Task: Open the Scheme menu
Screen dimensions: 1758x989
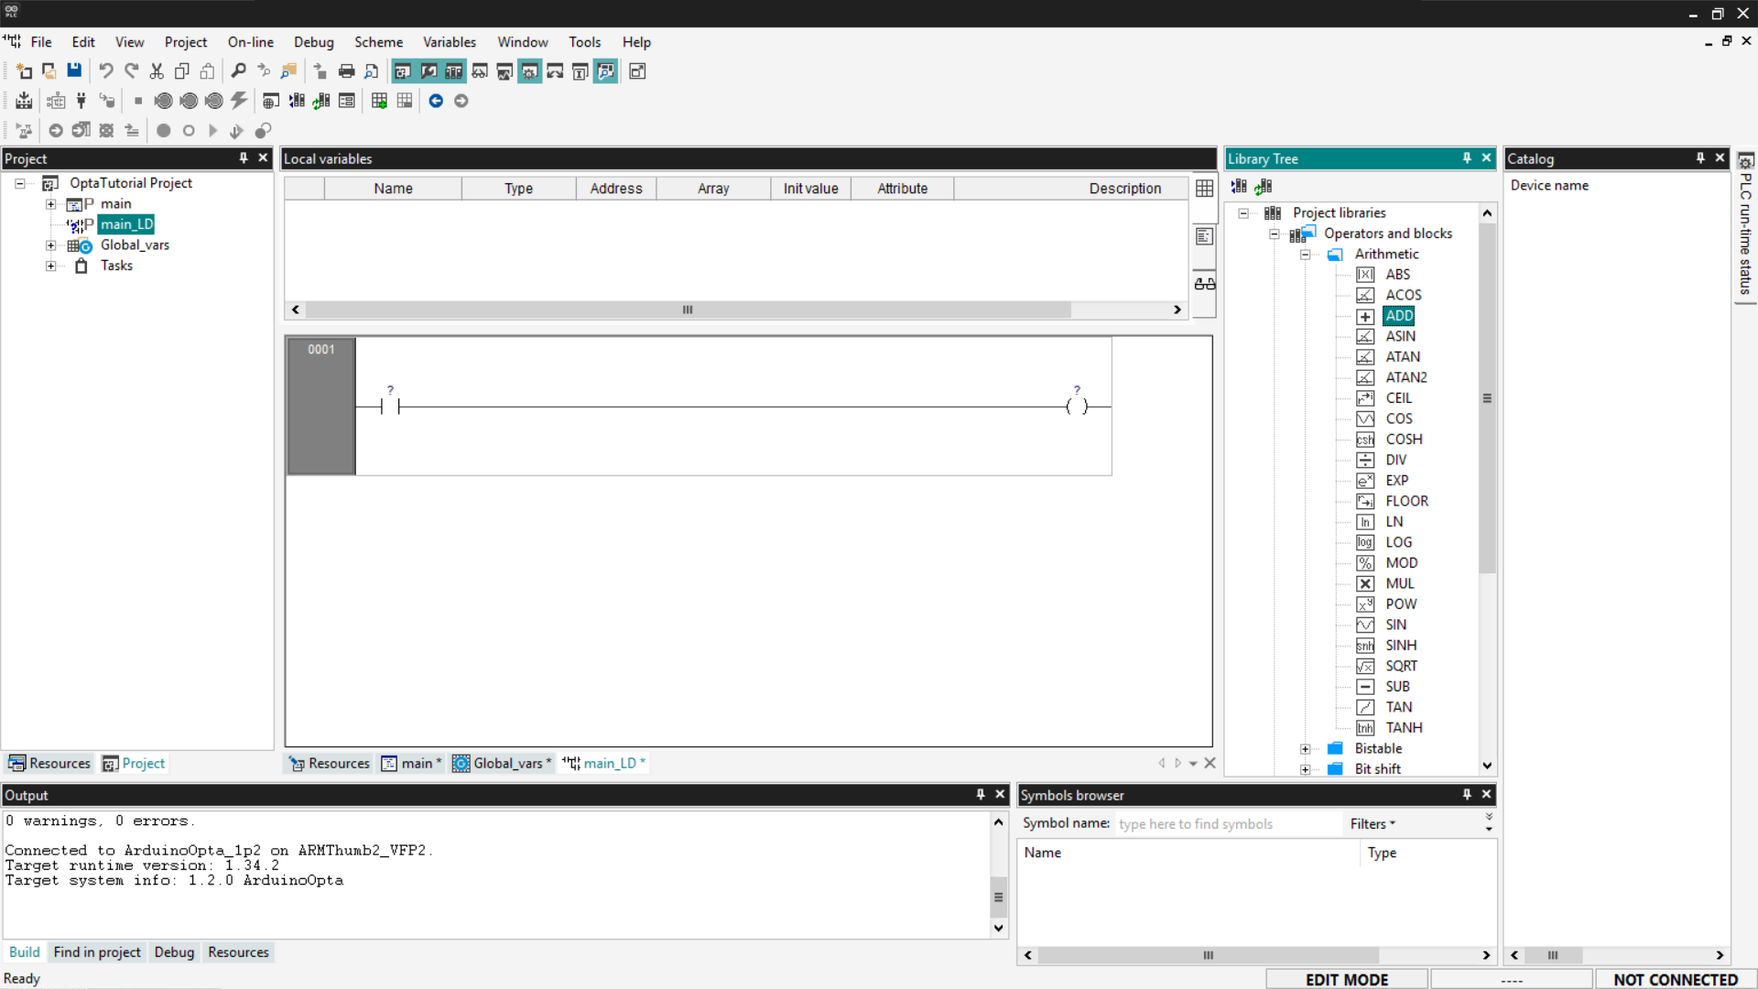Action: (378, 42)
